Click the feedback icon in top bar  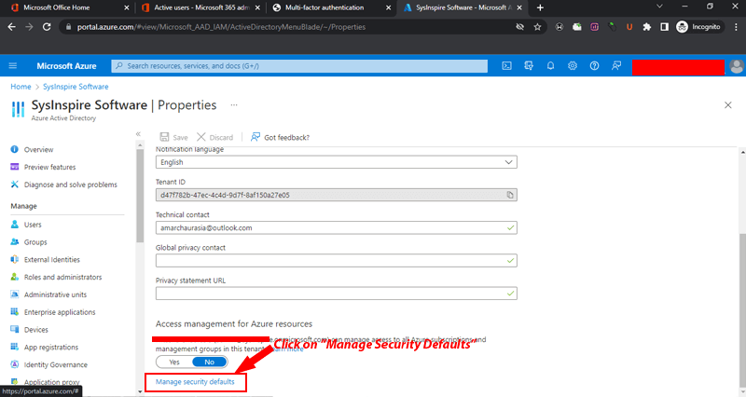pos(615,66)
